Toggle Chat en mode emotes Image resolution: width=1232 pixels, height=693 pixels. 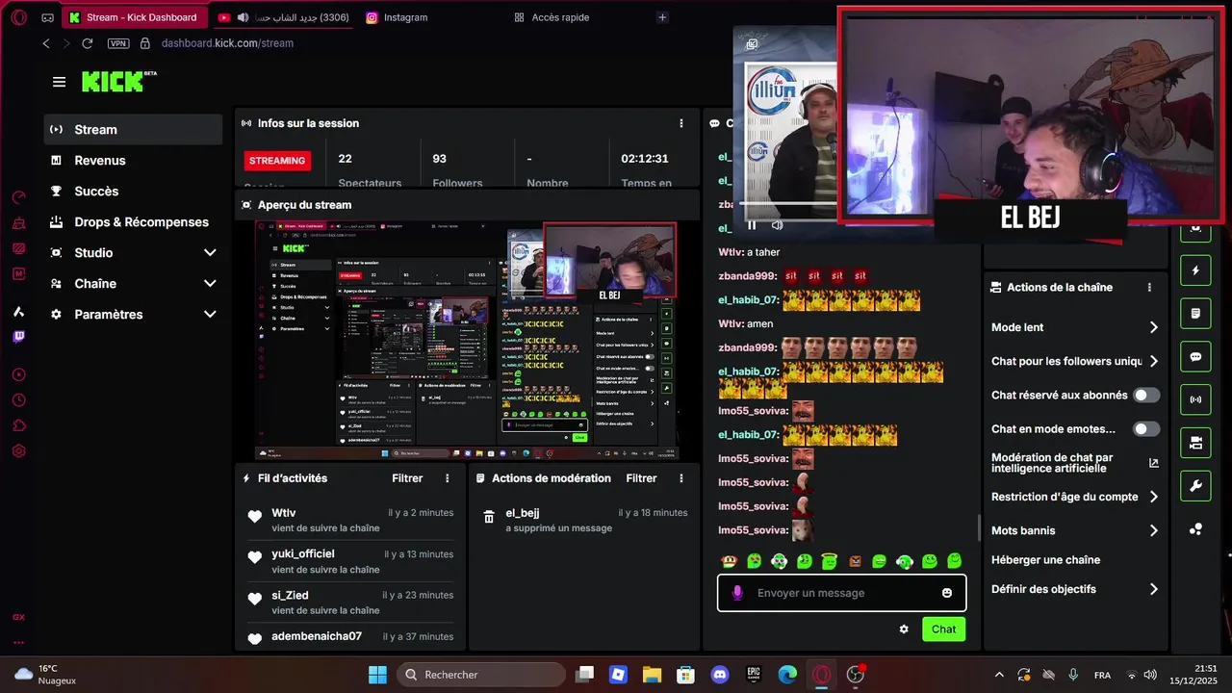click(1146, 429)
